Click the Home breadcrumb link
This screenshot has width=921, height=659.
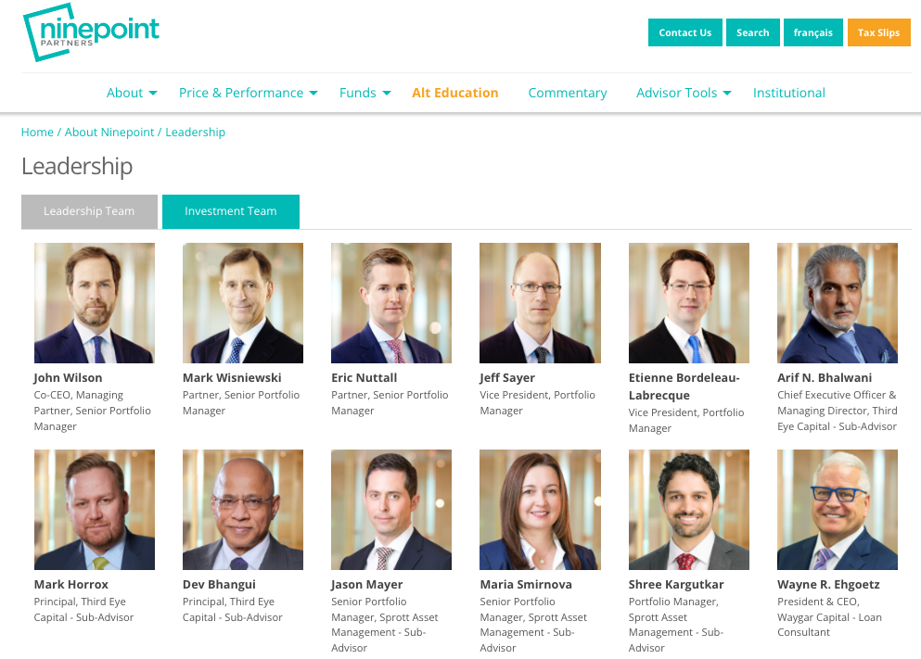(37, 132)
